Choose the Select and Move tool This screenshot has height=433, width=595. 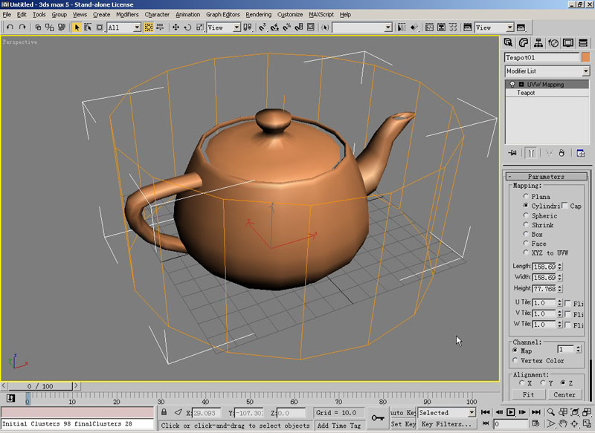click(176, 27)
